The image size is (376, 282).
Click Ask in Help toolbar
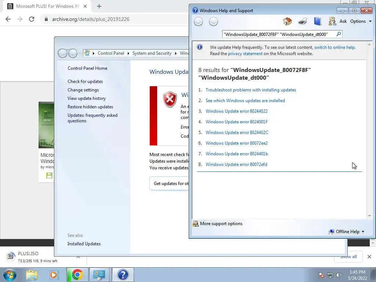pyautogui.click(x=343, y=21)
